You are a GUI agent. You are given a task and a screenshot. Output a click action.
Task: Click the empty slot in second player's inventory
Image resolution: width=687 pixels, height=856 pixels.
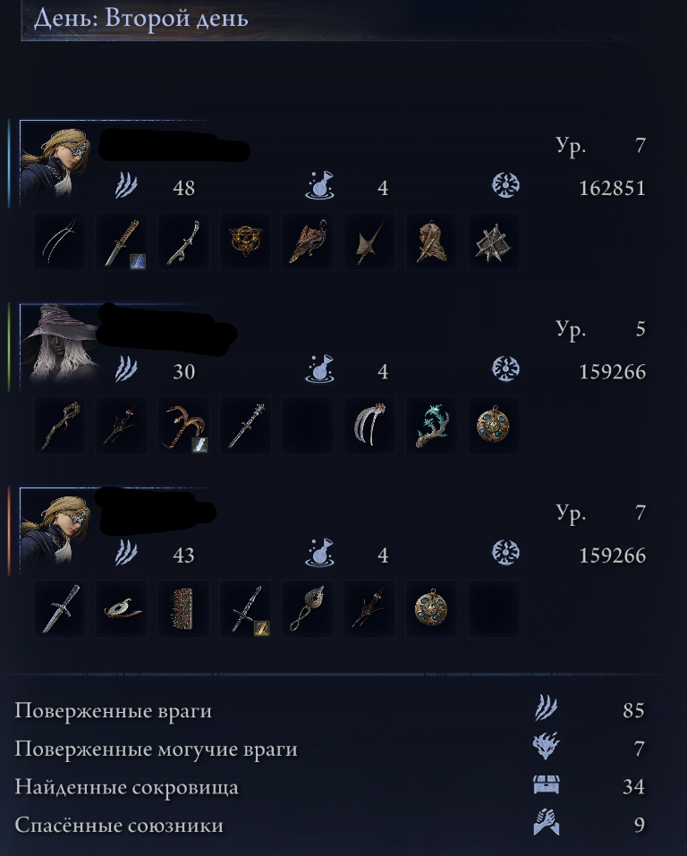[308, 425]
